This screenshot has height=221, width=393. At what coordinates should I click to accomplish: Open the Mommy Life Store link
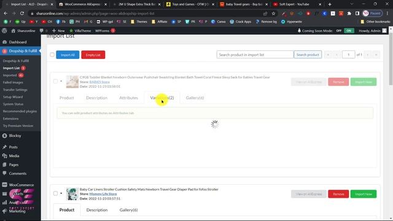(x=103, y=194)
